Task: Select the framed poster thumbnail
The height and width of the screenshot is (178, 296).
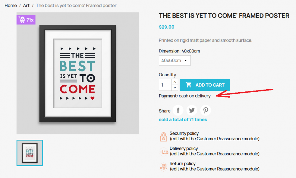Action: tap(30, 153)
